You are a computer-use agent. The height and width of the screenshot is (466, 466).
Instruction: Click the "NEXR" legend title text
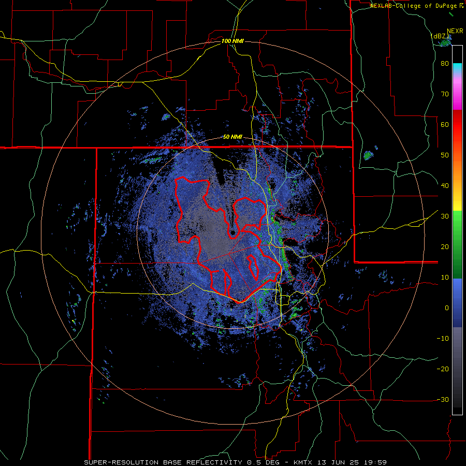455,31
